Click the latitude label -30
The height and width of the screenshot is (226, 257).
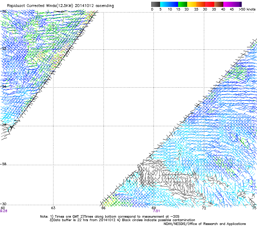tap(3, 204)
